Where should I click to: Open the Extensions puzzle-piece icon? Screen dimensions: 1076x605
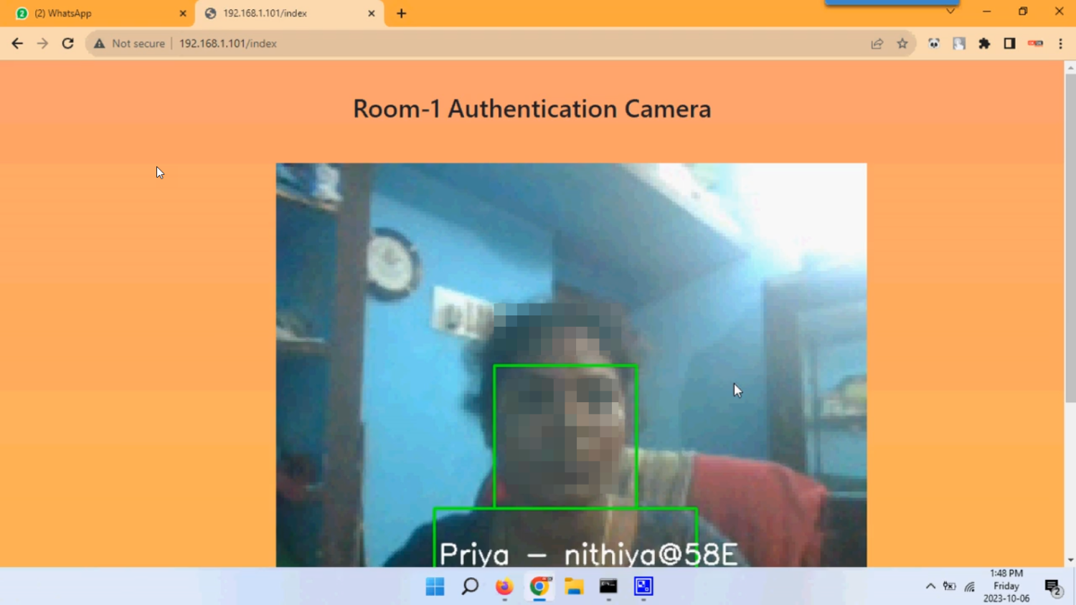tap(984, 43)
